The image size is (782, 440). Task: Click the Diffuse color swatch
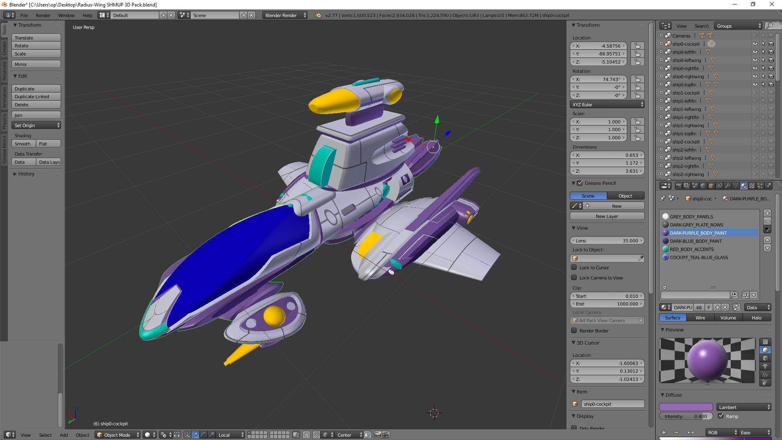tap(686, 407)
